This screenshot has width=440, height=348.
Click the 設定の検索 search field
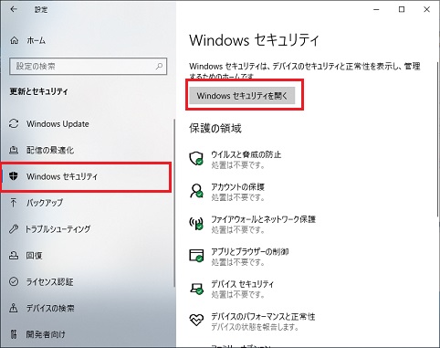[89, 66]
